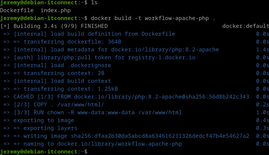Click the docker:default label
Image resolution: width=269 pixels, height=155 pixels.
[x=245, y=26]
